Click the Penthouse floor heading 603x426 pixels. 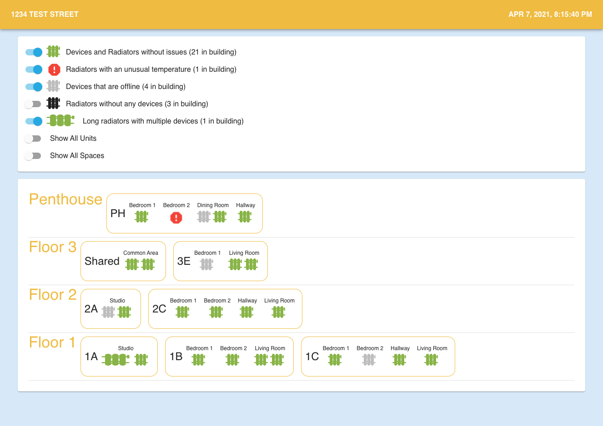coord(65,199)
